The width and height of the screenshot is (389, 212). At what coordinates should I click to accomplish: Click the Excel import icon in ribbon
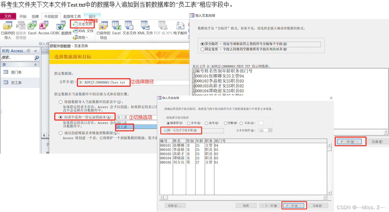(32, 28)
